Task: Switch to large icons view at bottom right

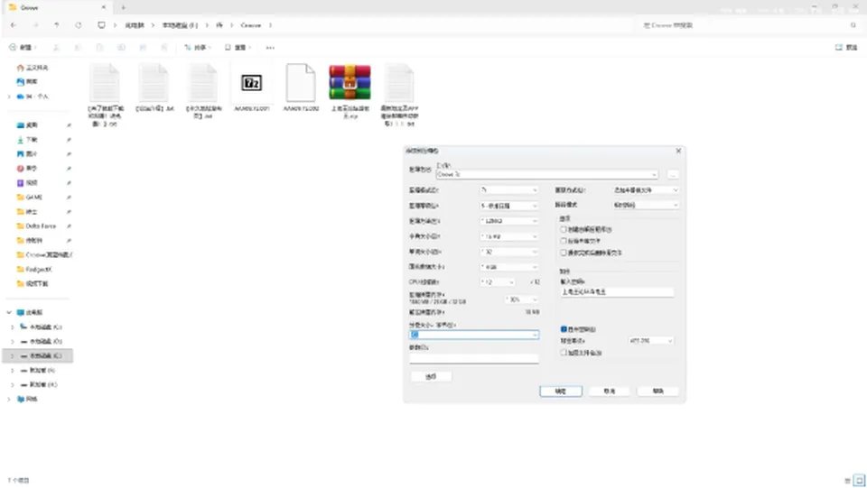Action: 859,480
